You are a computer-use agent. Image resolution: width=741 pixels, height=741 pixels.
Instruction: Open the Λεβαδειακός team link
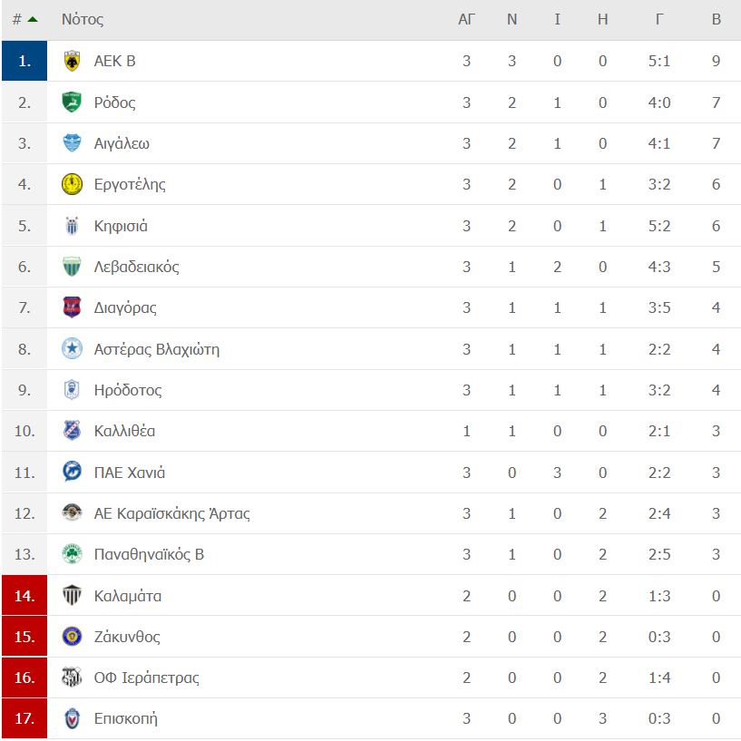click(x=137, y=267)
